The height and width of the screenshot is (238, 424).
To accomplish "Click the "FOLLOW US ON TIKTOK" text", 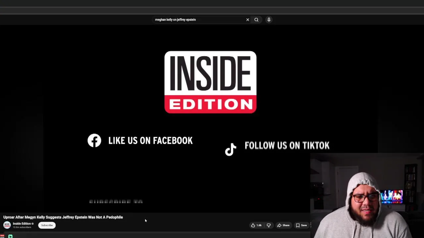I will tap(287, 145).
